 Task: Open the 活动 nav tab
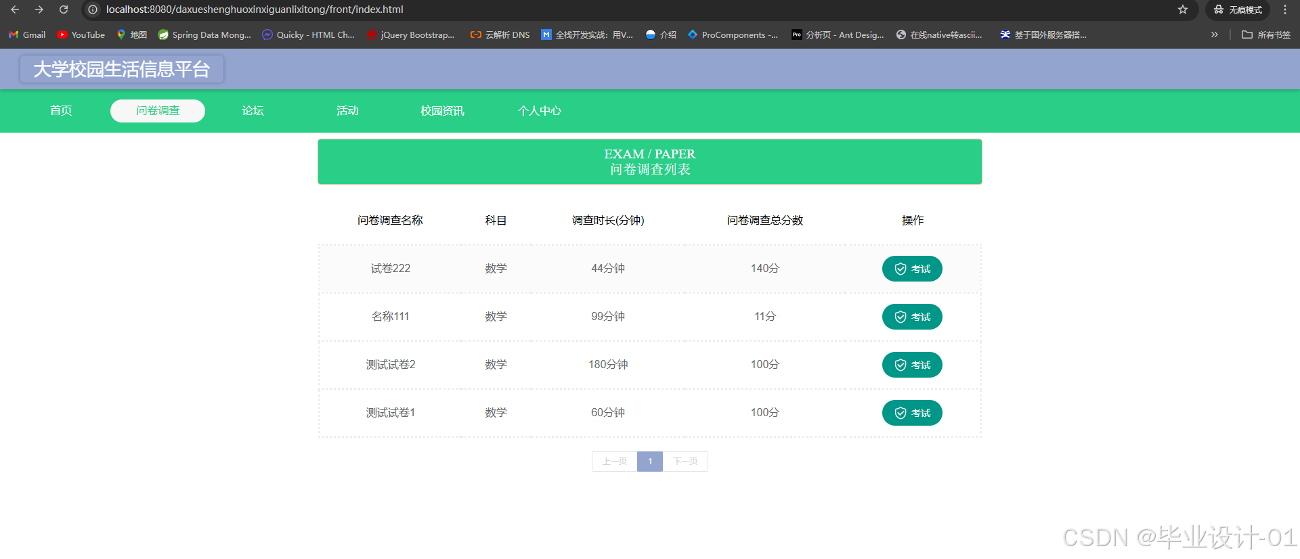click(347, 110)
